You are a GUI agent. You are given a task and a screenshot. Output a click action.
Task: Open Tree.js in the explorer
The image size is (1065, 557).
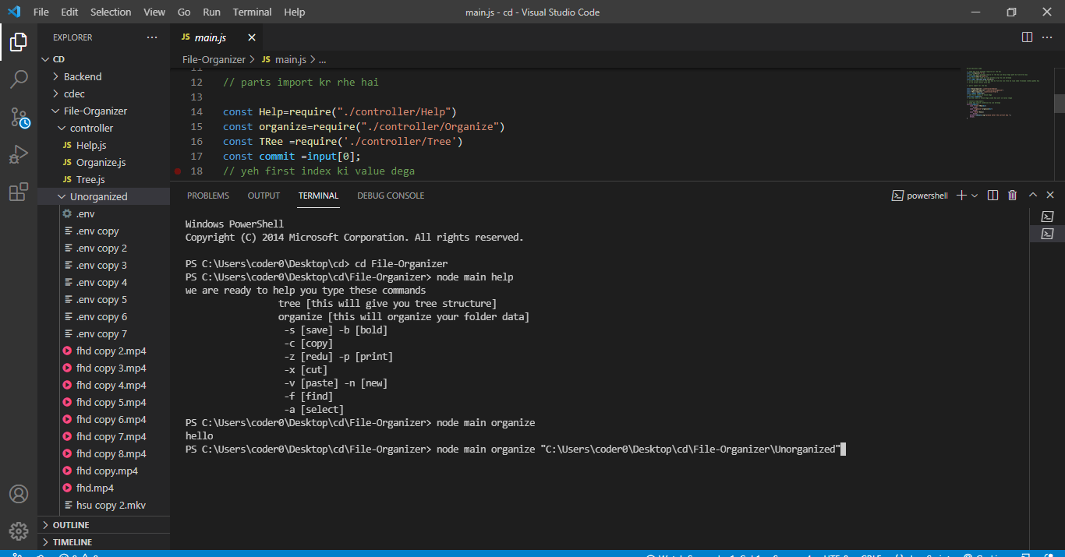(90, 179)
